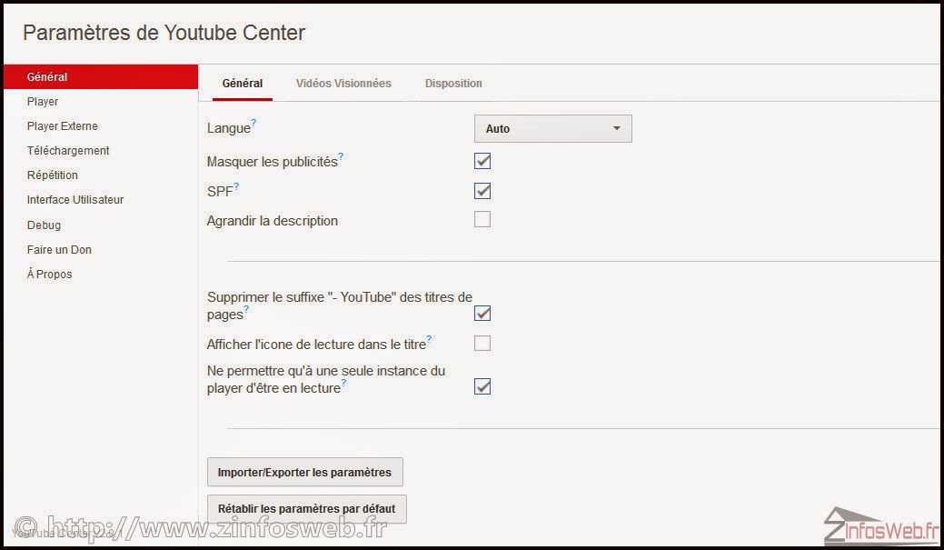Open the Langue help question mark
This screenshot has width=944, height=550.
pyautogui.click(x=252, y=123)
